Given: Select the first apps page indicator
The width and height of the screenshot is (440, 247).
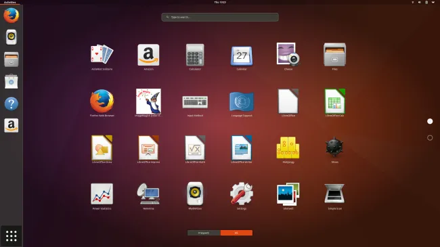Looking at the screenshot, I should click(x=430, y=121).
